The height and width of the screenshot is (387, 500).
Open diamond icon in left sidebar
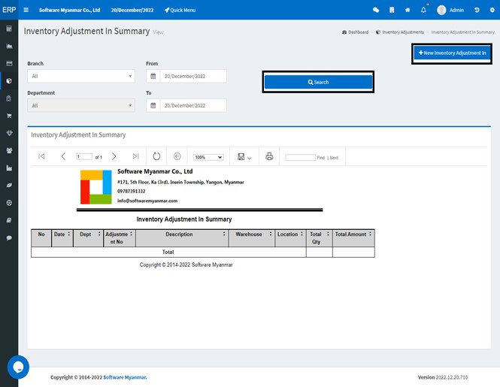9,133
